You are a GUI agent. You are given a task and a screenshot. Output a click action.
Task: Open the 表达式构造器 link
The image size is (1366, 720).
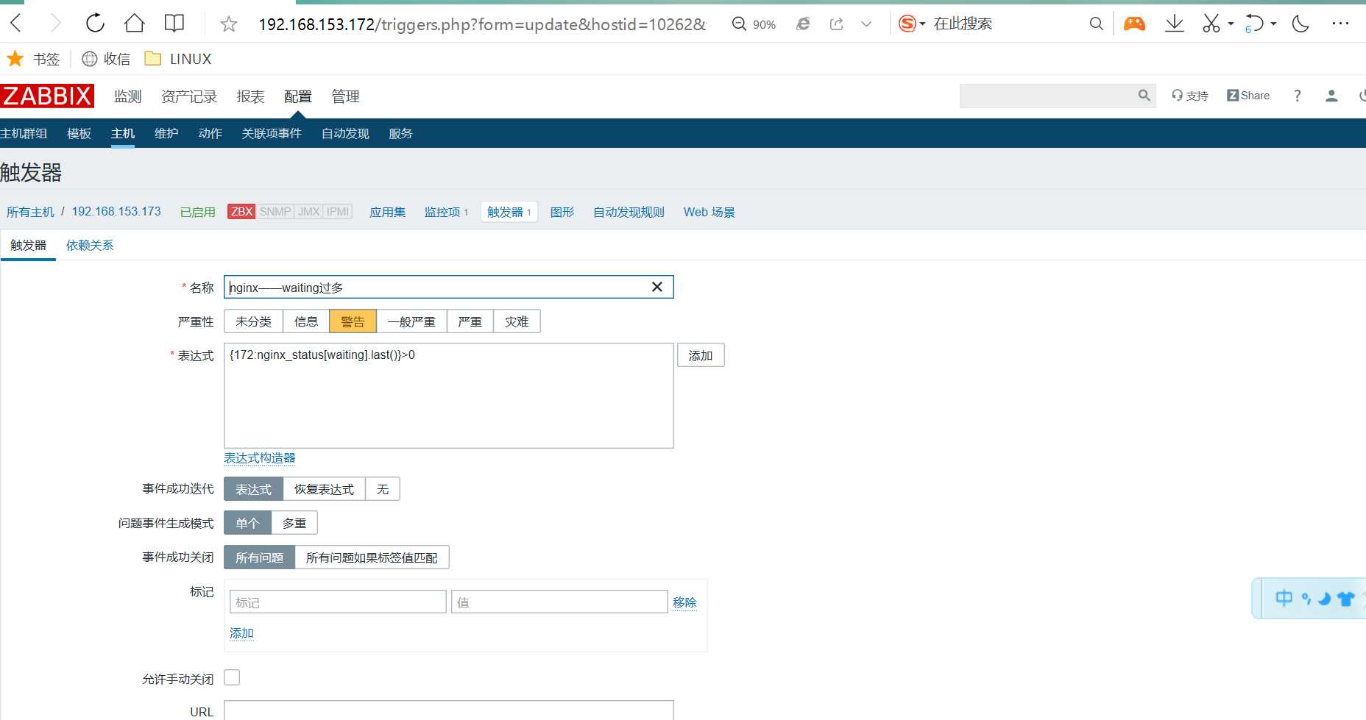coord(259,458)
